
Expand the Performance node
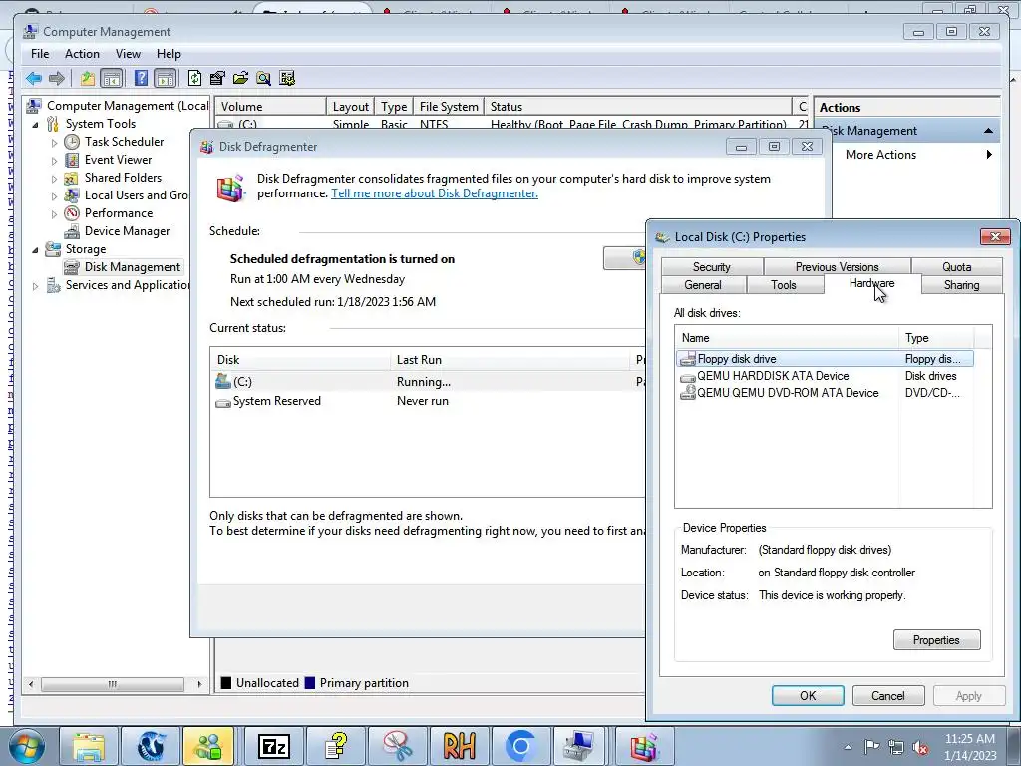pyautogui.click(x=54, y=213)
